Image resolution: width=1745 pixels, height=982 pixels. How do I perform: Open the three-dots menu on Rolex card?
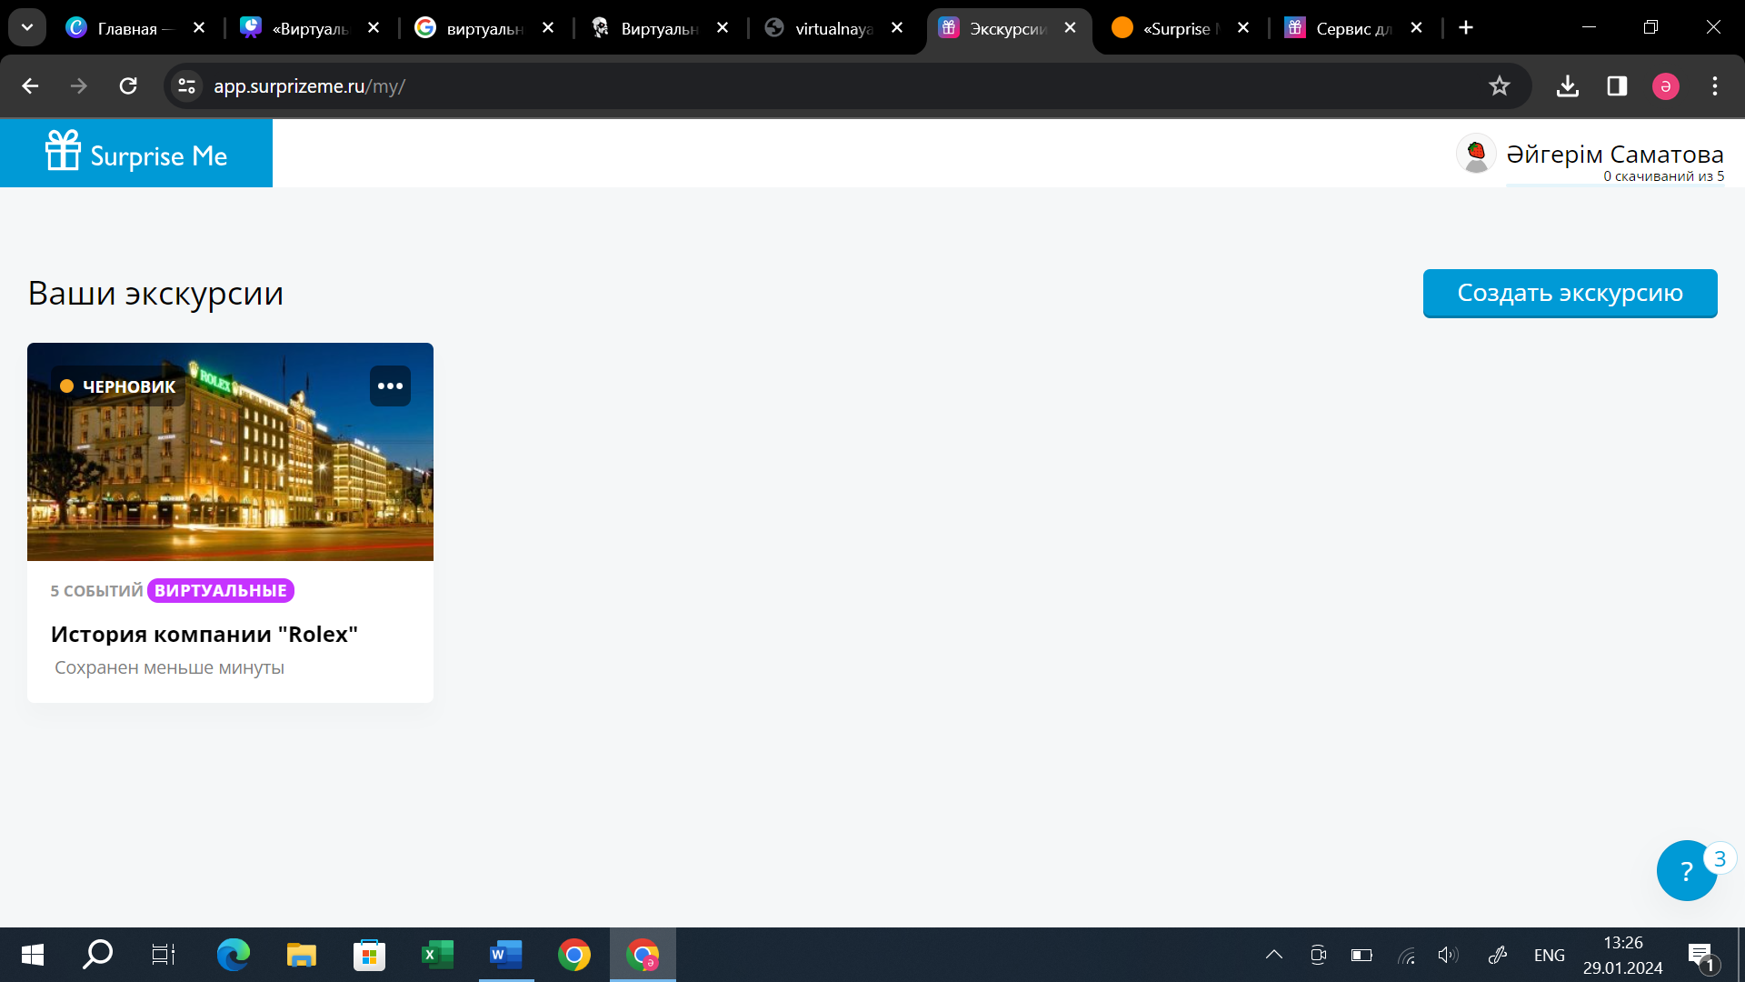point(390,386)
